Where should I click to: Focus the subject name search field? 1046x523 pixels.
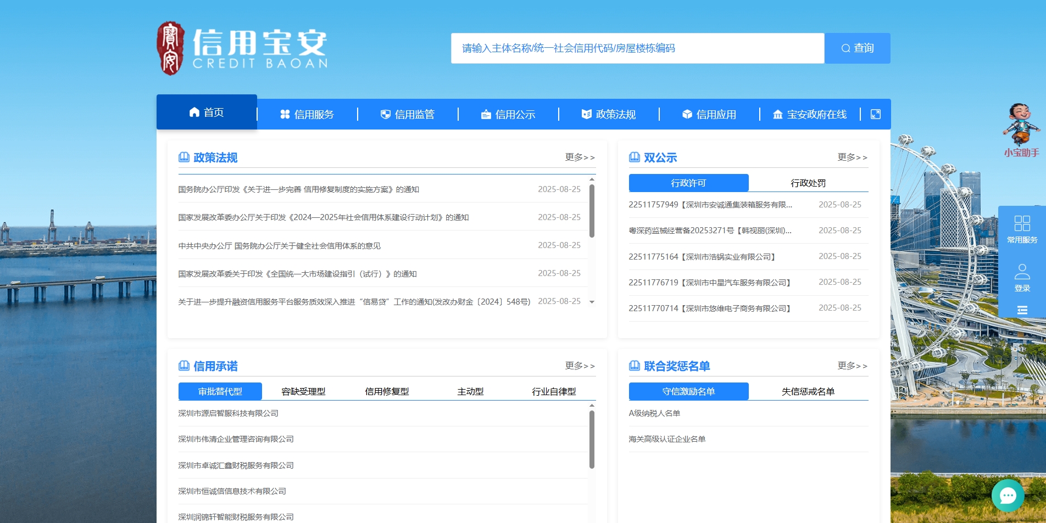(x=637, y=48)
